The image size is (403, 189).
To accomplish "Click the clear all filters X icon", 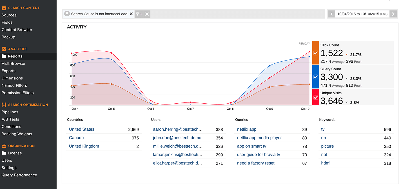I will [147, 14].
